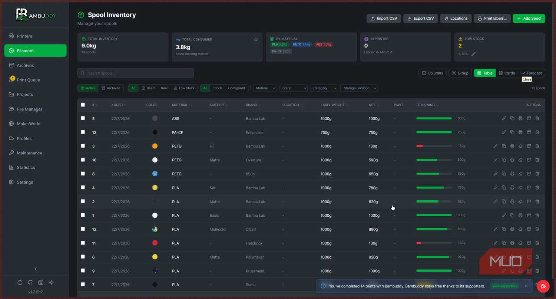Edit the low stock threshold pencil icon
This screenshot has height=299, width=556.
473,54
